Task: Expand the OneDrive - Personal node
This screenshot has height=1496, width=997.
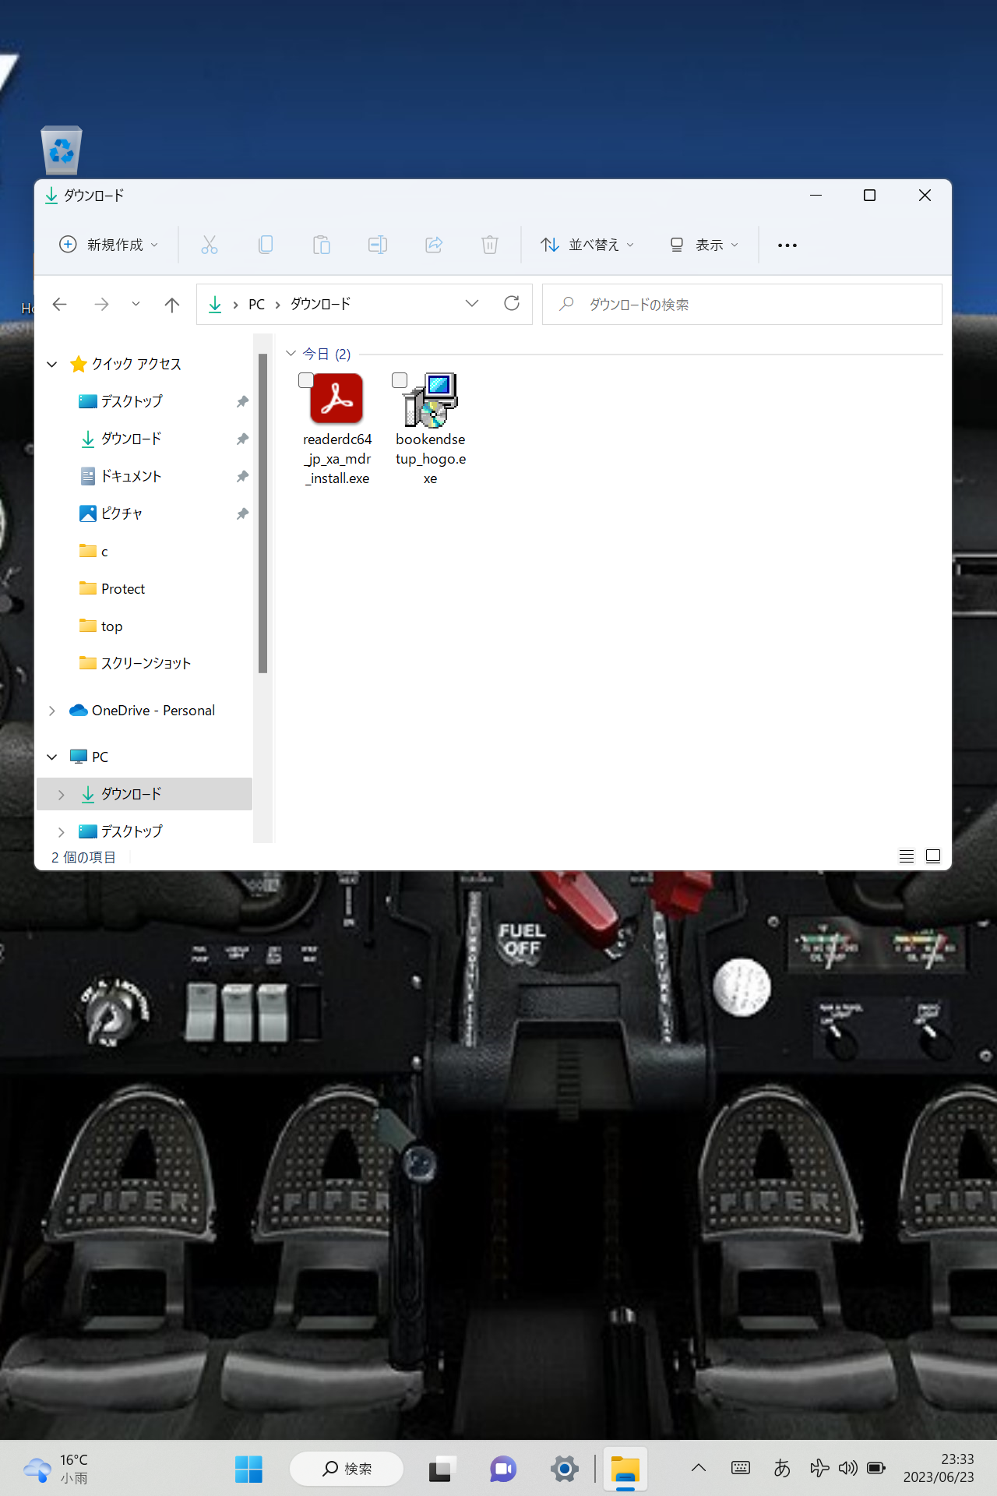Action: coord(52,711)
